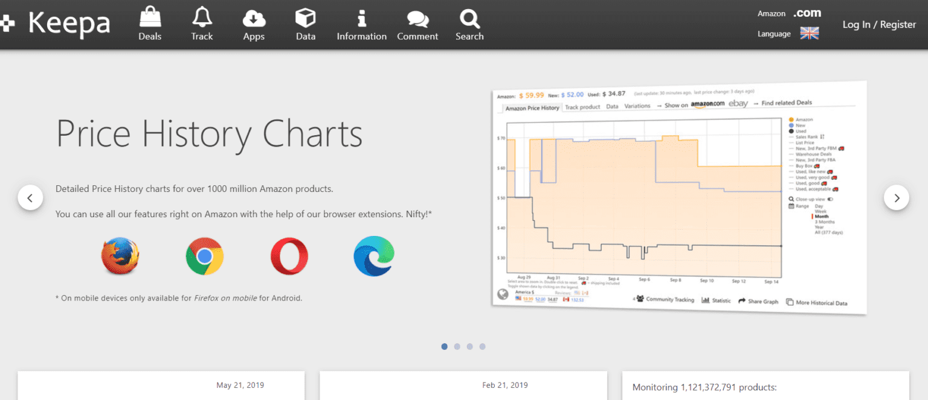
Task: Expand the Amazon .com domain selector
Action: pyautogui.click(x=807, y=13)
